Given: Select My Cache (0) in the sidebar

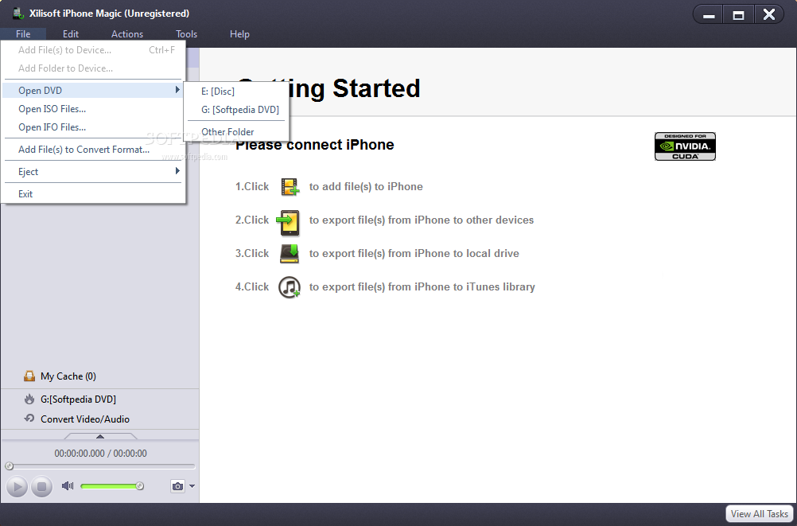Looking at the screenshot, I should point(68,376).
